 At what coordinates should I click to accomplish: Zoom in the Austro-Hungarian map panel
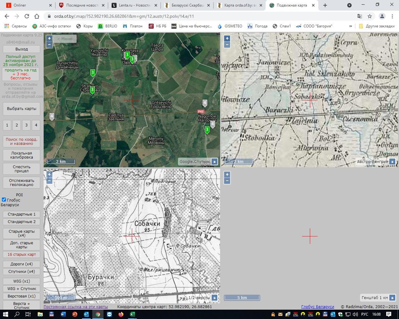coord(227,38)
